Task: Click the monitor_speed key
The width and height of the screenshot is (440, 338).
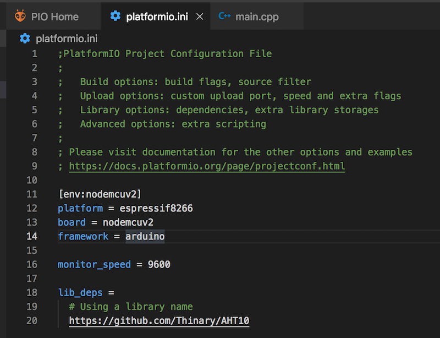Action: [94, 264]
